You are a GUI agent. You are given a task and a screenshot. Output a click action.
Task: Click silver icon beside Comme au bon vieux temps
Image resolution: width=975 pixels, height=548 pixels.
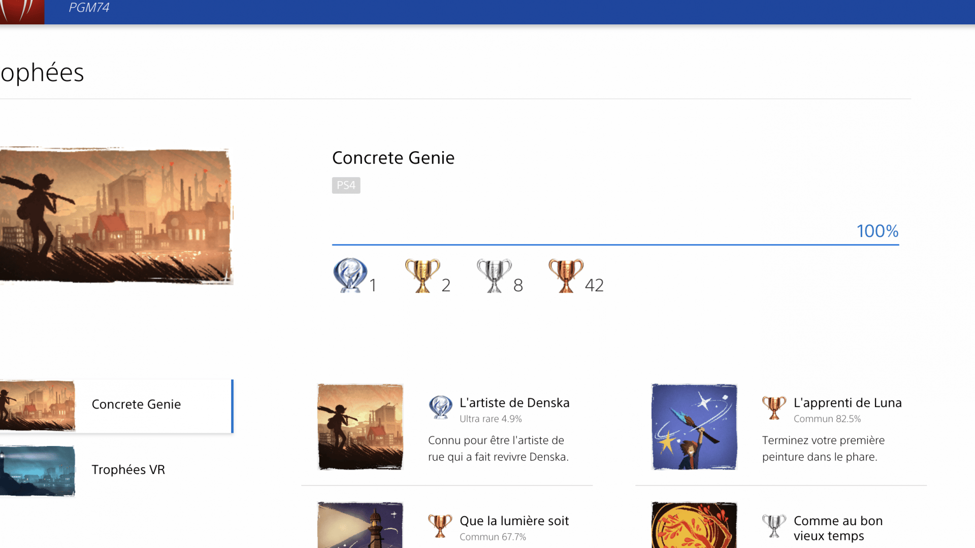click(774, 526)
